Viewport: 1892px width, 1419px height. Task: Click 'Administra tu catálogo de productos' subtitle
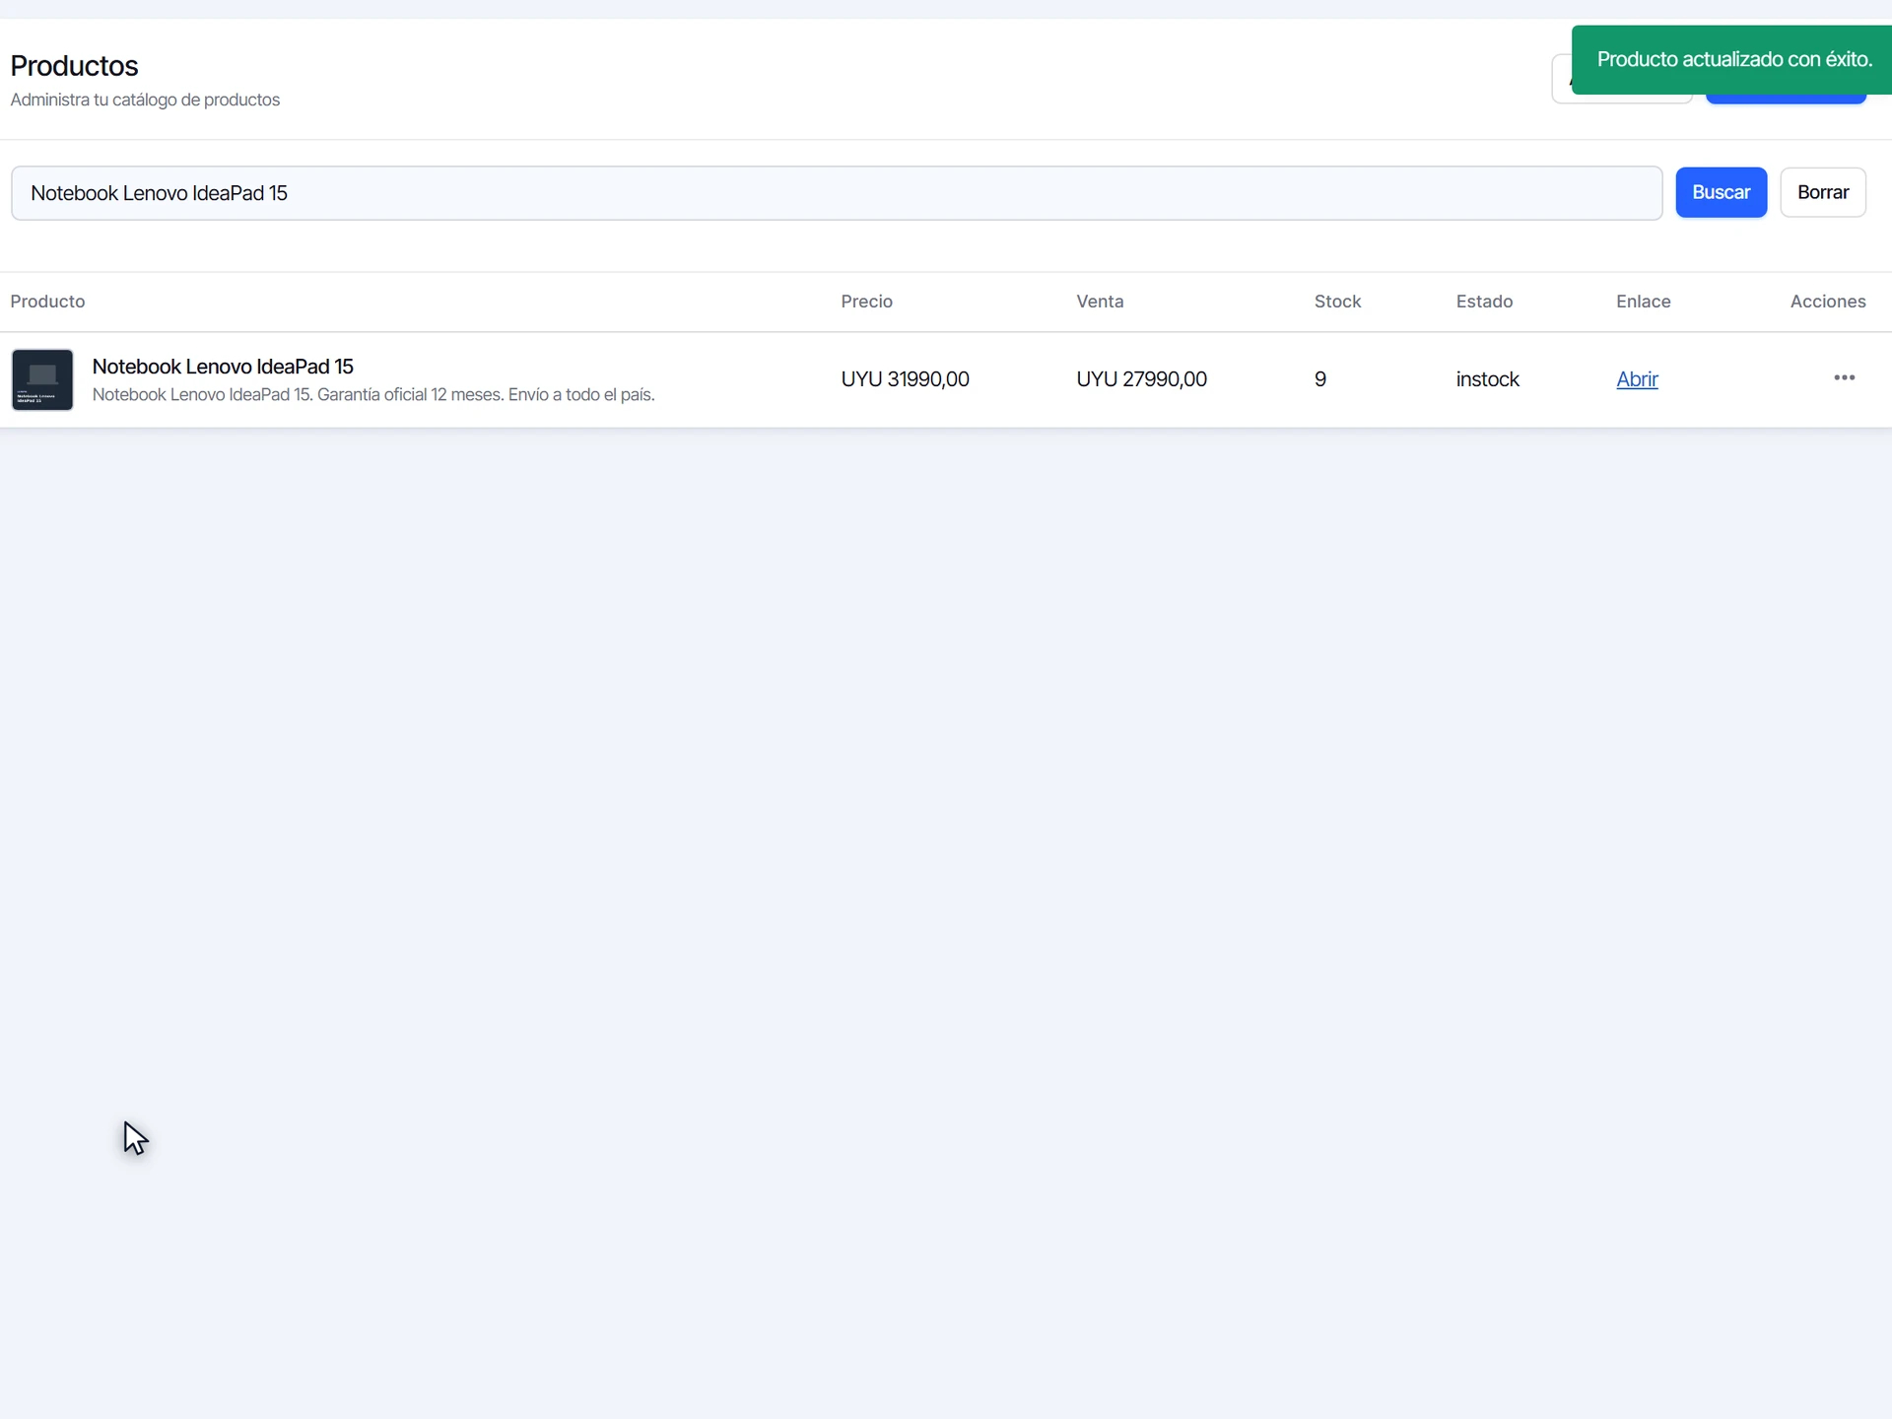click(145, 100)
